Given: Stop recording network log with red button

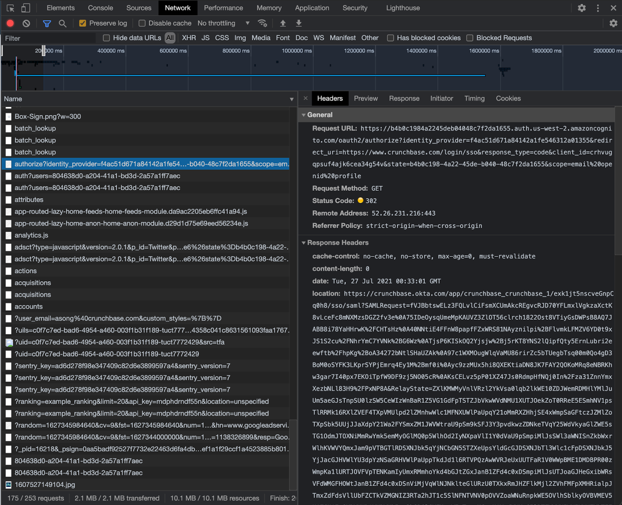Looking at the screenshot, I should click(10, 23).
